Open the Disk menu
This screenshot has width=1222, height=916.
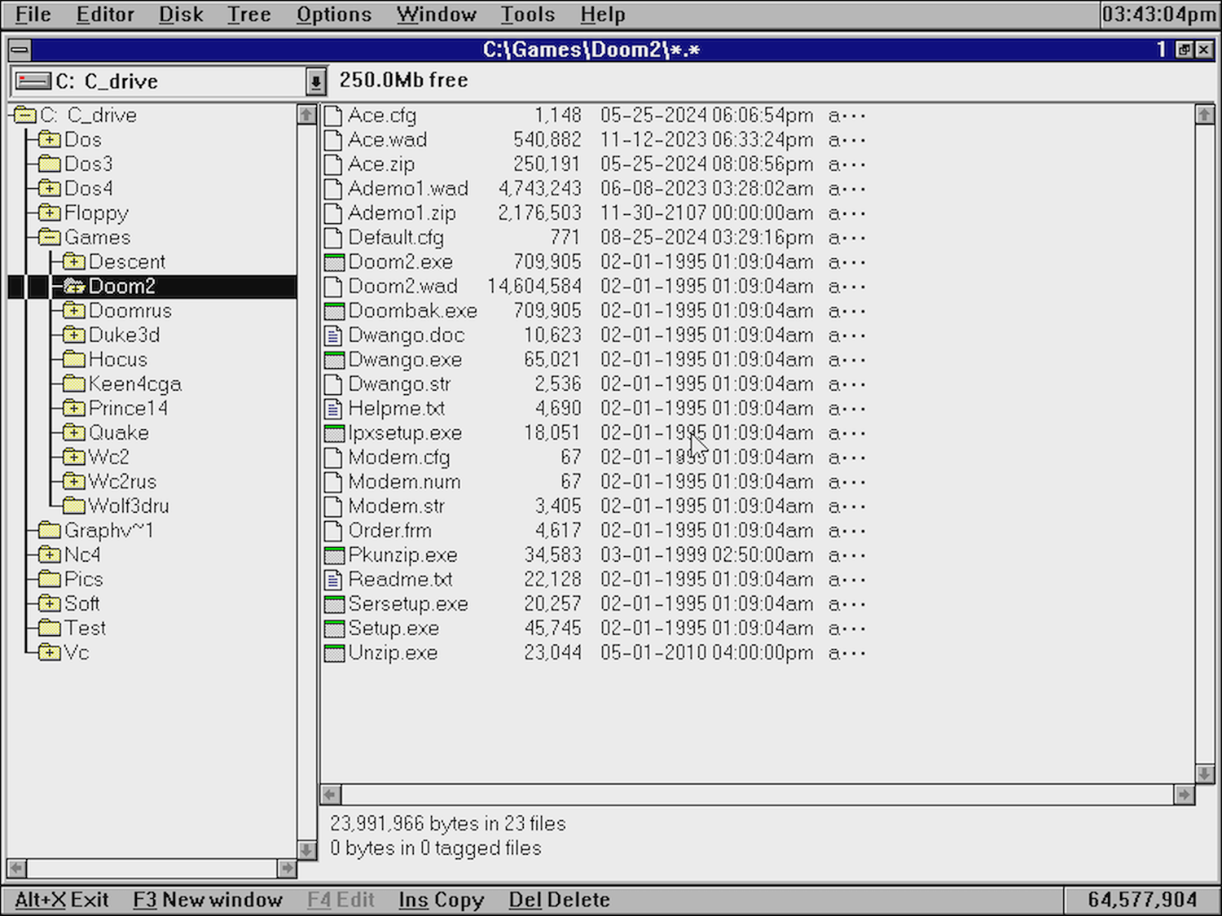(x=181, y=15)
